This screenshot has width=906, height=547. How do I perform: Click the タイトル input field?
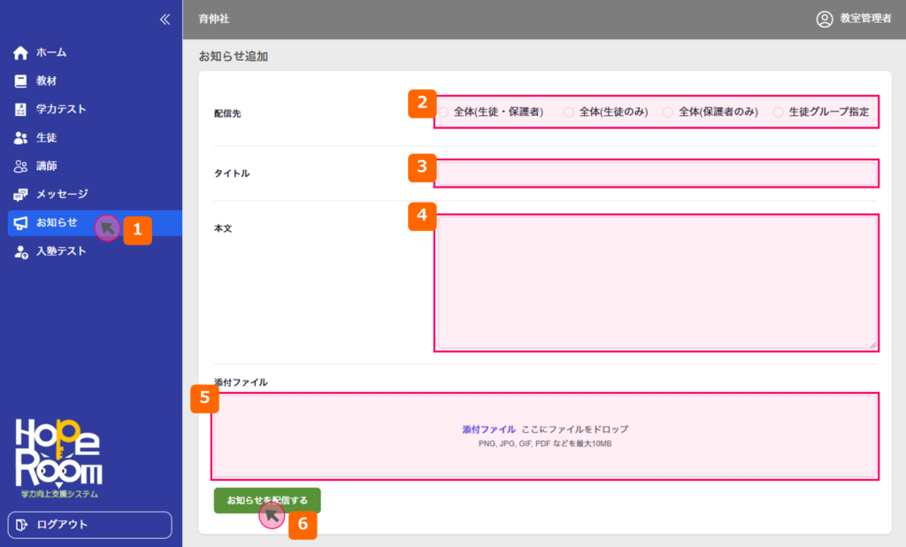coord(656,173)
